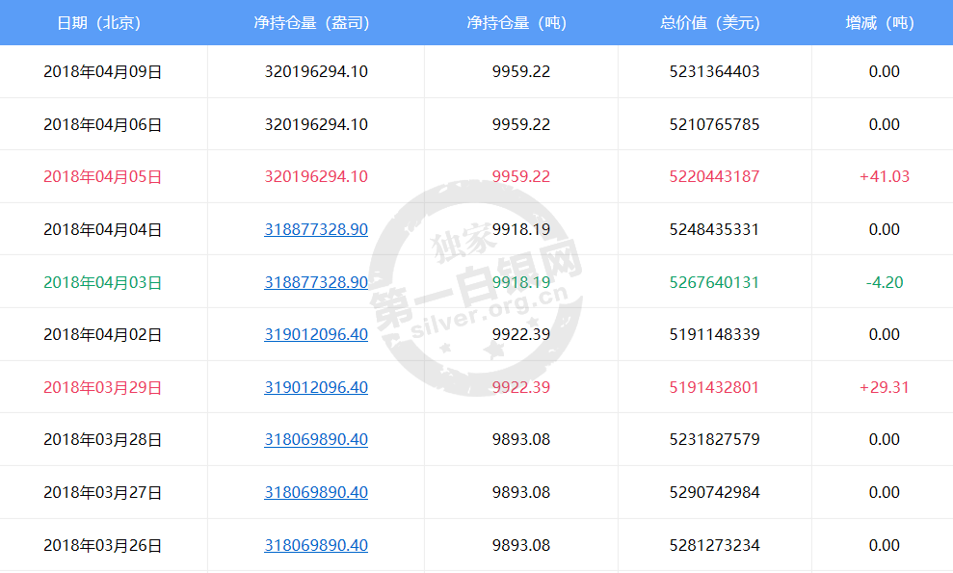Click the green 9918.19 tonnes for 2018年04月03日
This screenshot has height=573, width=953.
pos(521,282)
